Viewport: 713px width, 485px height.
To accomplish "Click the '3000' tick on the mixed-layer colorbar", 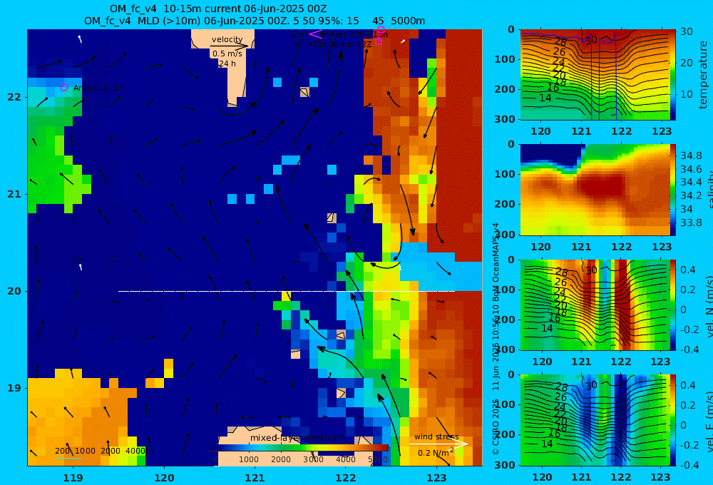I will click(313, 459).
